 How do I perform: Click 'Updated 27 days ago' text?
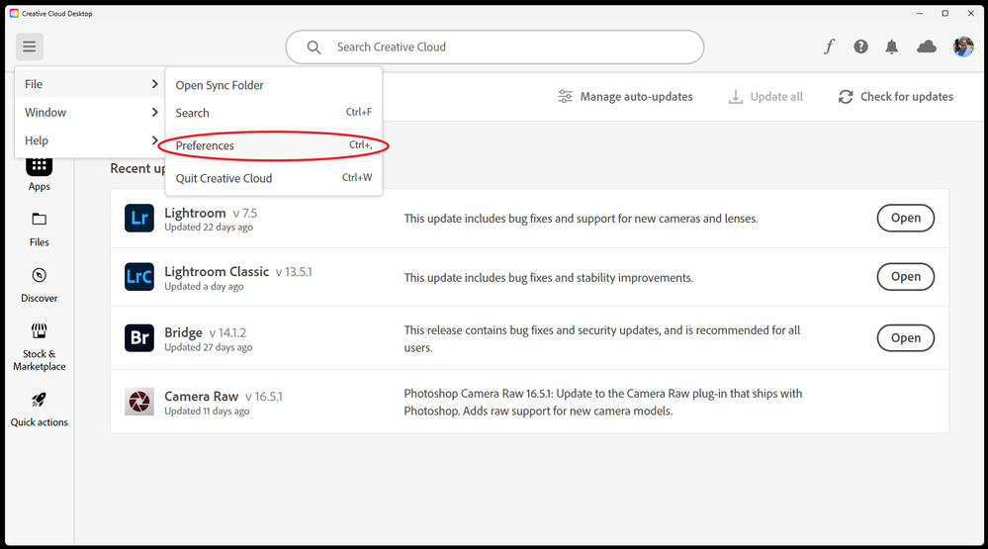[x=208, y=347]
